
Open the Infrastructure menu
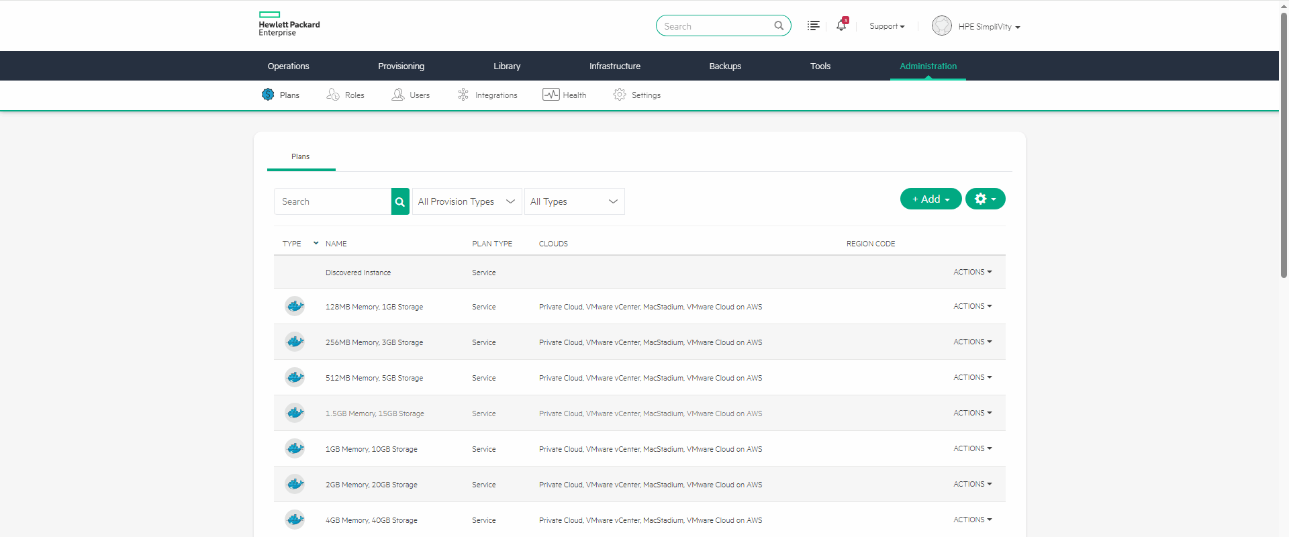point(614,66)
